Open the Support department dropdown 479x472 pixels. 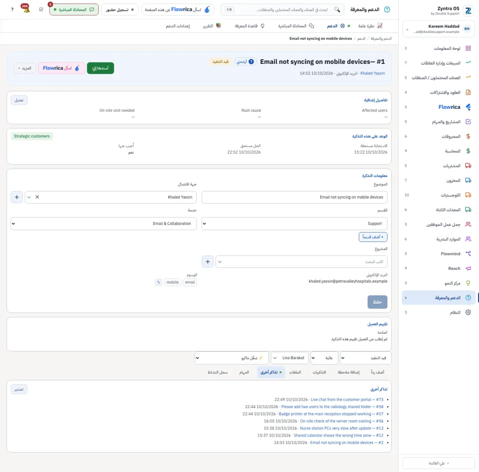pyautogui.click(x=294, y=224)
